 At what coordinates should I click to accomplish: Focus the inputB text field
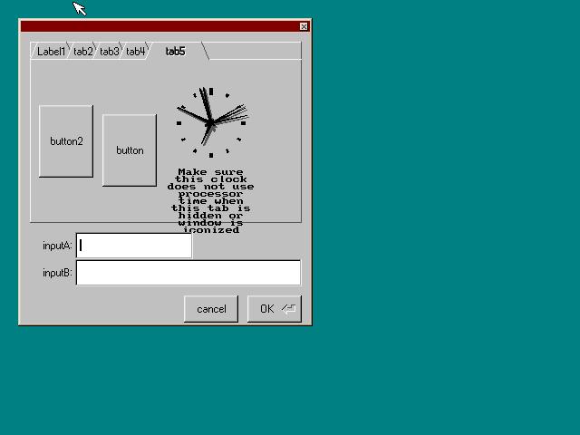pos(188,273)
